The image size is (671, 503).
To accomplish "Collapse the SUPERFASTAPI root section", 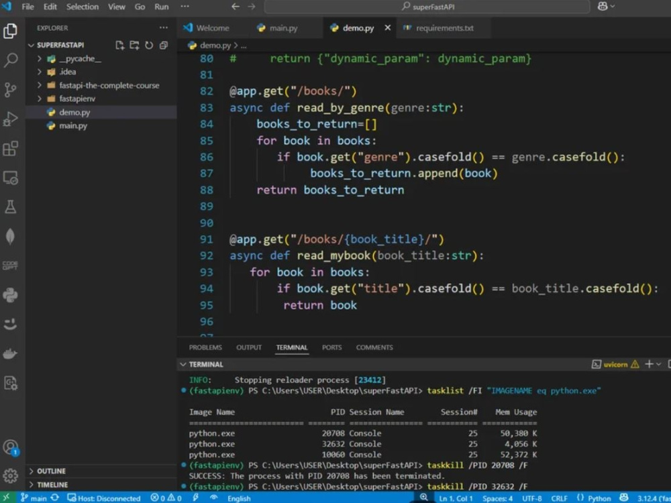I will tap(32, 45).
